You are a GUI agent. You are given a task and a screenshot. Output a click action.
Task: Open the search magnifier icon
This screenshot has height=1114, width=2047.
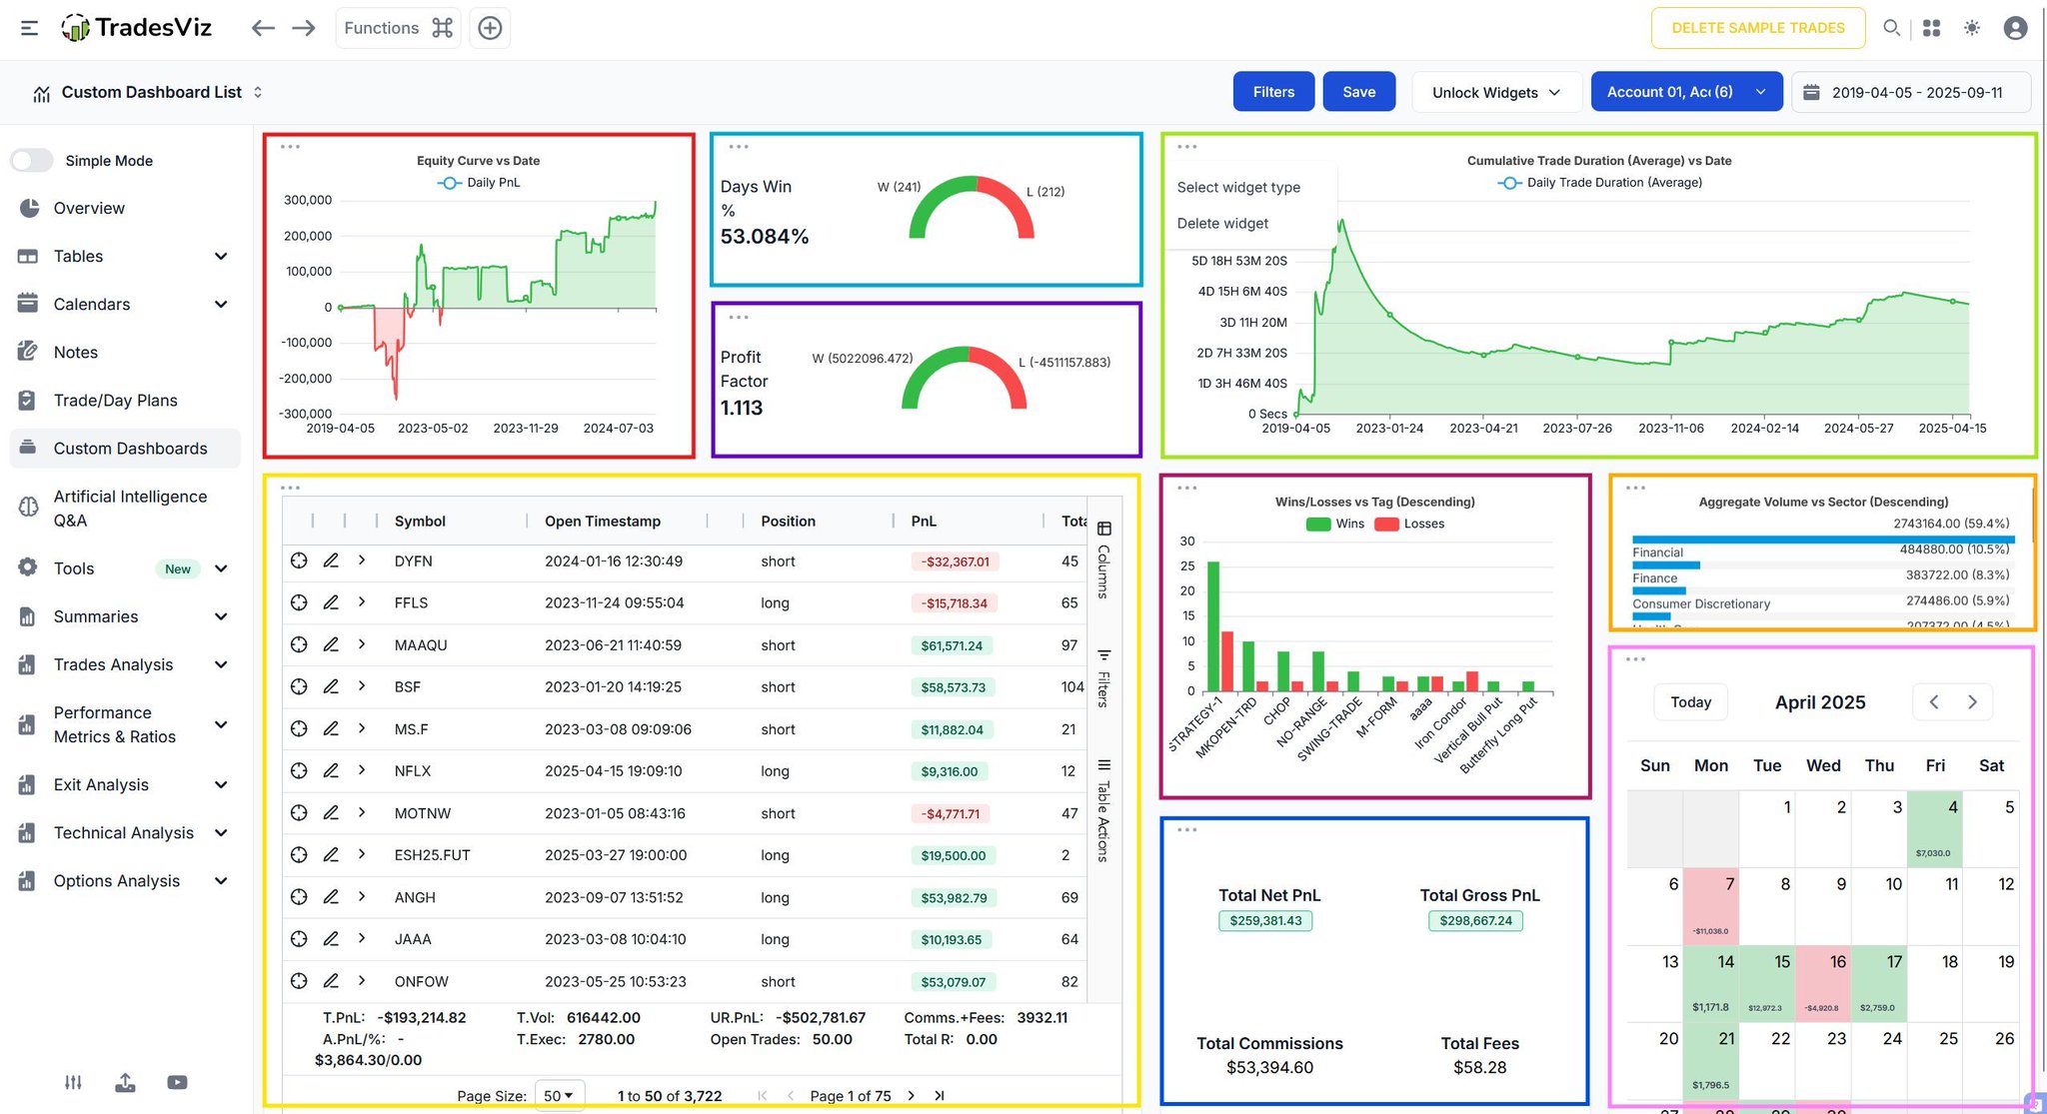(1891, 28)
